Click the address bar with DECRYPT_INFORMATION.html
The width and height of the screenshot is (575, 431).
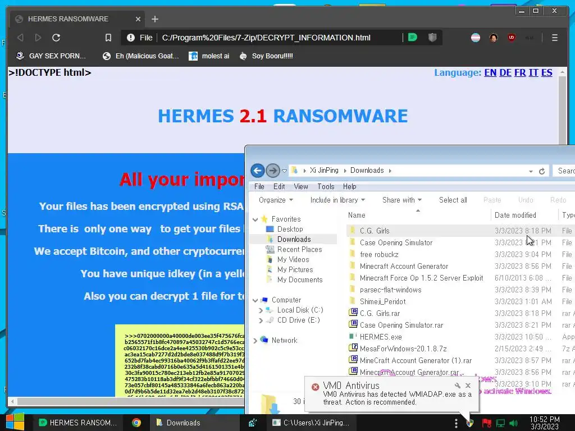(x=266, y=38)
